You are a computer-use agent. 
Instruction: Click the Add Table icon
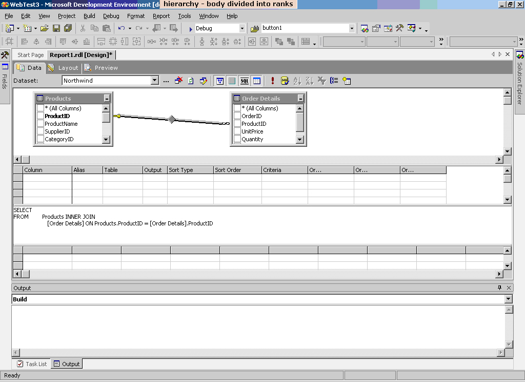point(347,81)
